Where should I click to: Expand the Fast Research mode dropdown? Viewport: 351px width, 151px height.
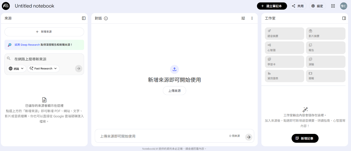[43, 68]
